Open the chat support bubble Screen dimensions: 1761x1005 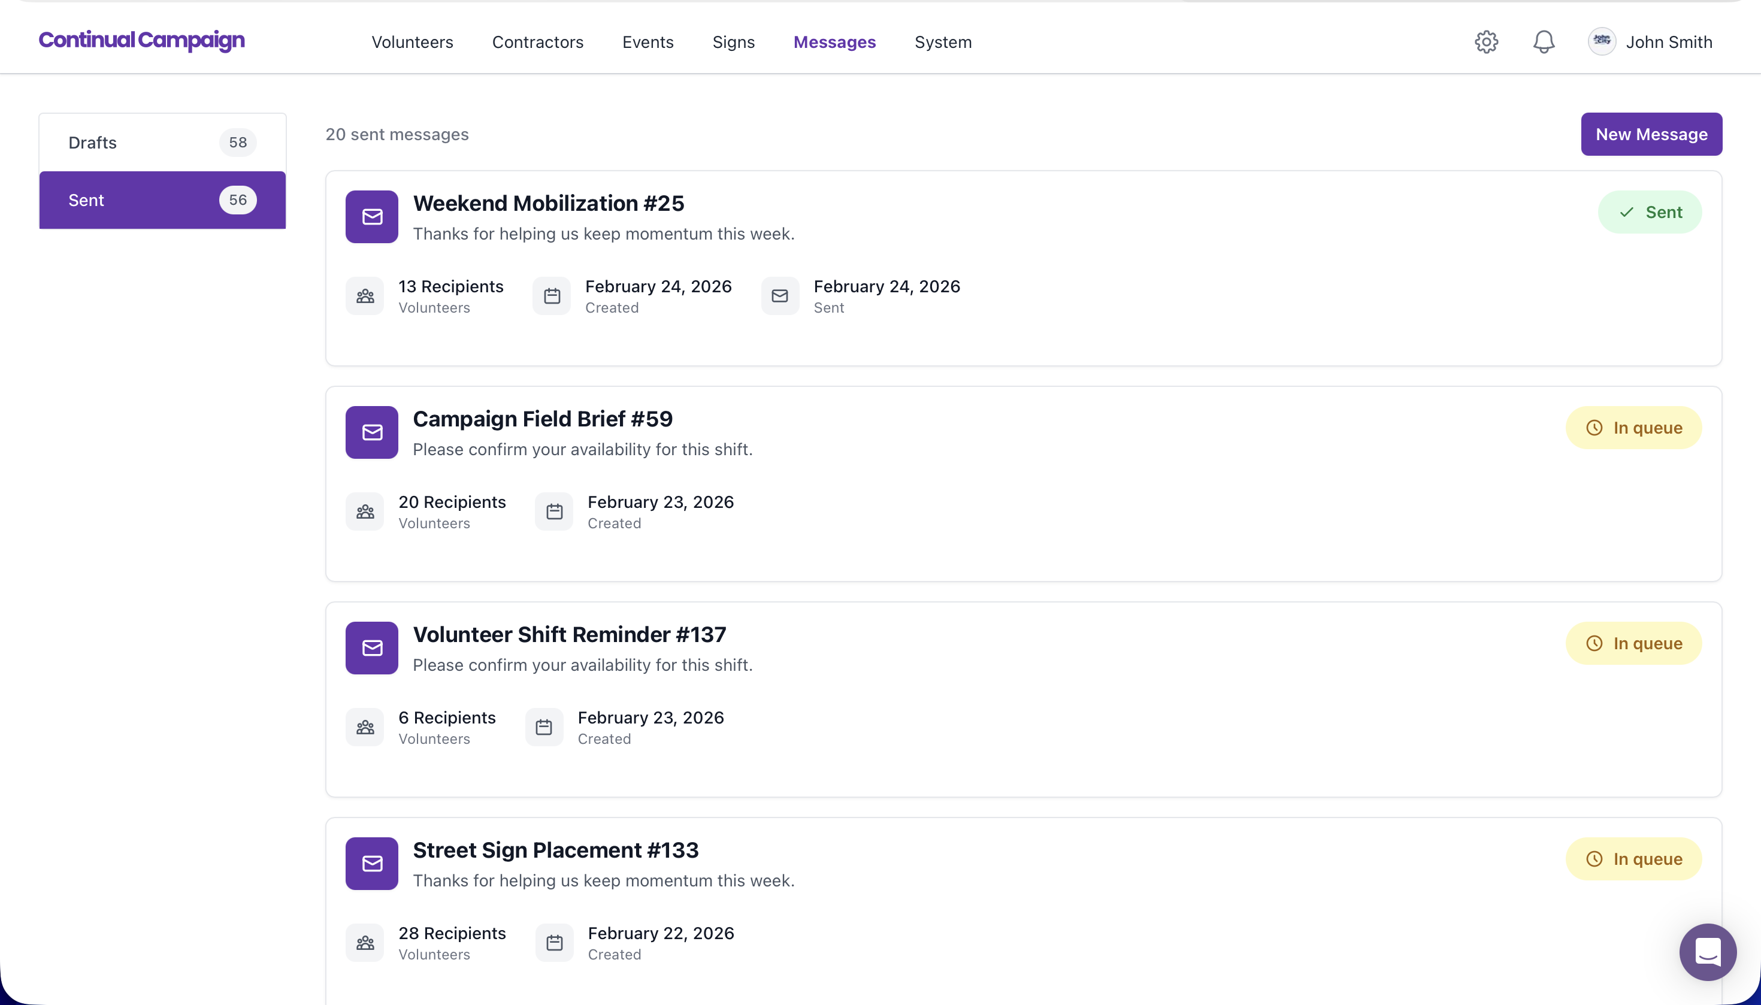click(1707, 952)
